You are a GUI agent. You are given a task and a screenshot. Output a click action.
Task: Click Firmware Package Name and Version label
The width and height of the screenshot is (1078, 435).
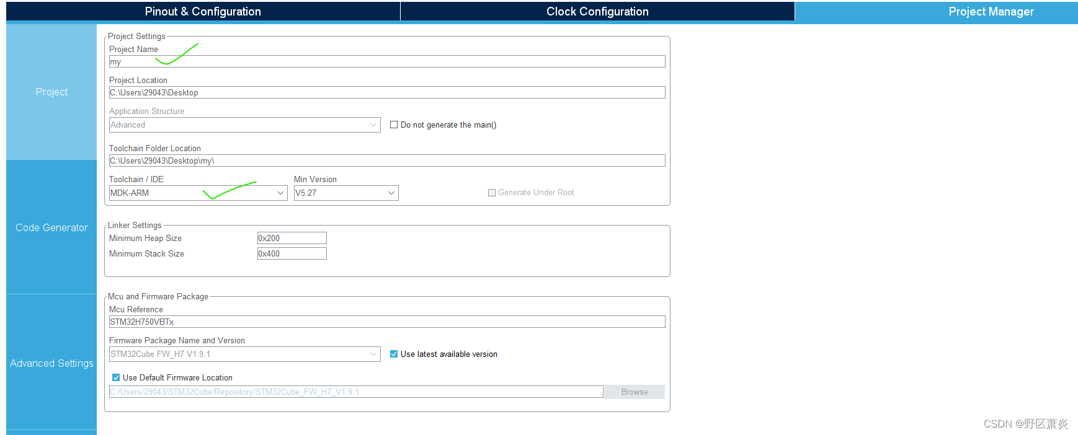[x=177, y=340]
